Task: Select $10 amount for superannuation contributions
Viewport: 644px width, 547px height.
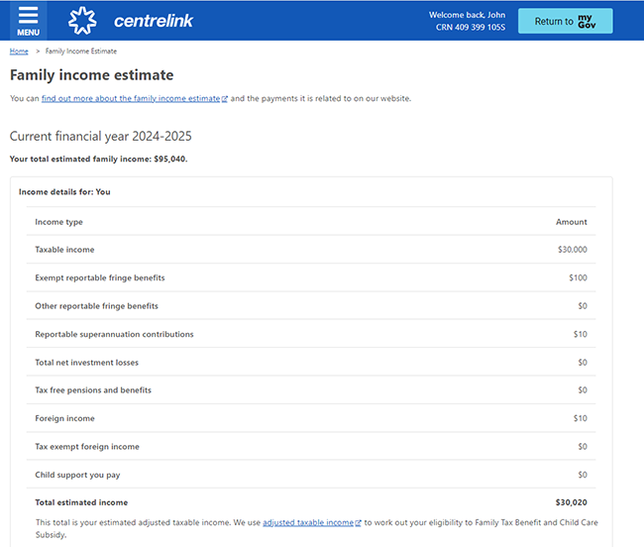Action: pyautogui.click(x=581, y=334)
